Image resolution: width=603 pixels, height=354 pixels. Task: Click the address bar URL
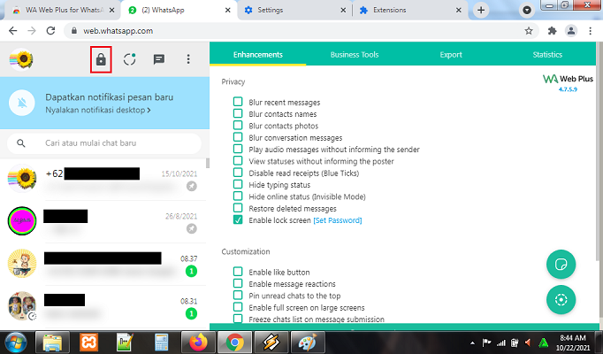pos(118,31)
